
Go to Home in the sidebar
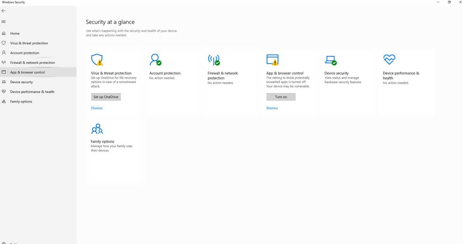(x=15, y=34)
